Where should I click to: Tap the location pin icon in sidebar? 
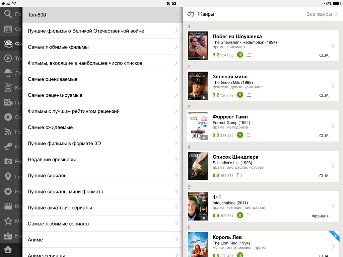tap(8, 177)
